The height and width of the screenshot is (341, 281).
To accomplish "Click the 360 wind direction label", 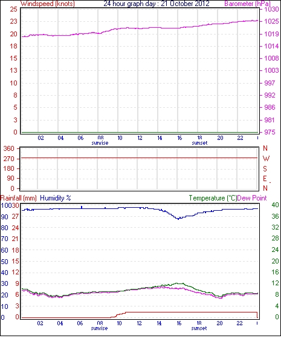I will pos(9,149).
